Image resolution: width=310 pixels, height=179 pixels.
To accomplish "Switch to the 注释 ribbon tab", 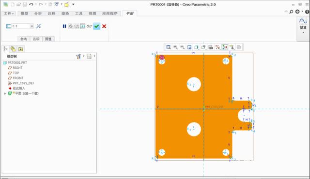I will tap(51, 14).
